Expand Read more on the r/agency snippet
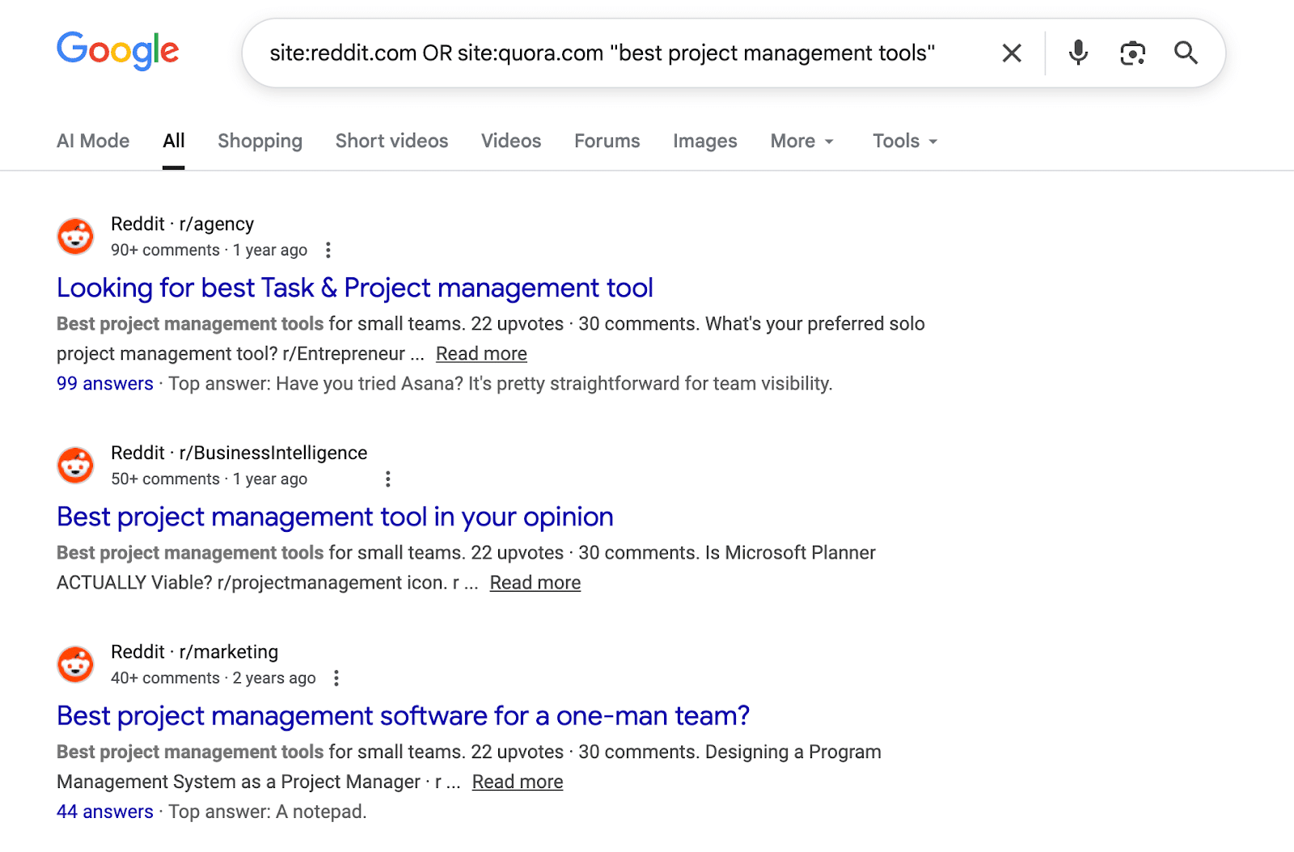Image resolution: width=1294 pixels, height=852 pixels. [x=480, y=353]
